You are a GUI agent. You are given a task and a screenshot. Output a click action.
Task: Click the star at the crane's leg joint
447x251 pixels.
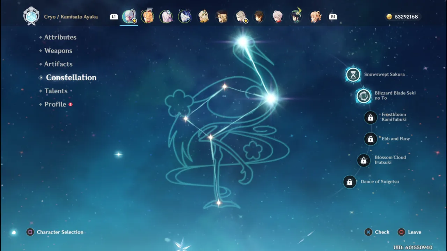click(x=211, y=138)
